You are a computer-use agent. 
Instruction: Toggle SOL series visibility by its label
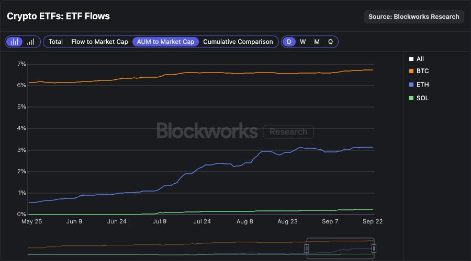[x=422, y=98]
